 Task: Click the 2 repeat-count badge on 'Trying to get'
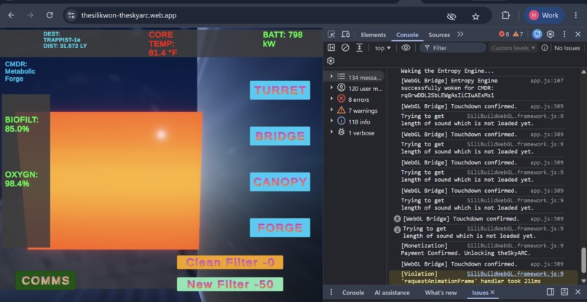397,230
